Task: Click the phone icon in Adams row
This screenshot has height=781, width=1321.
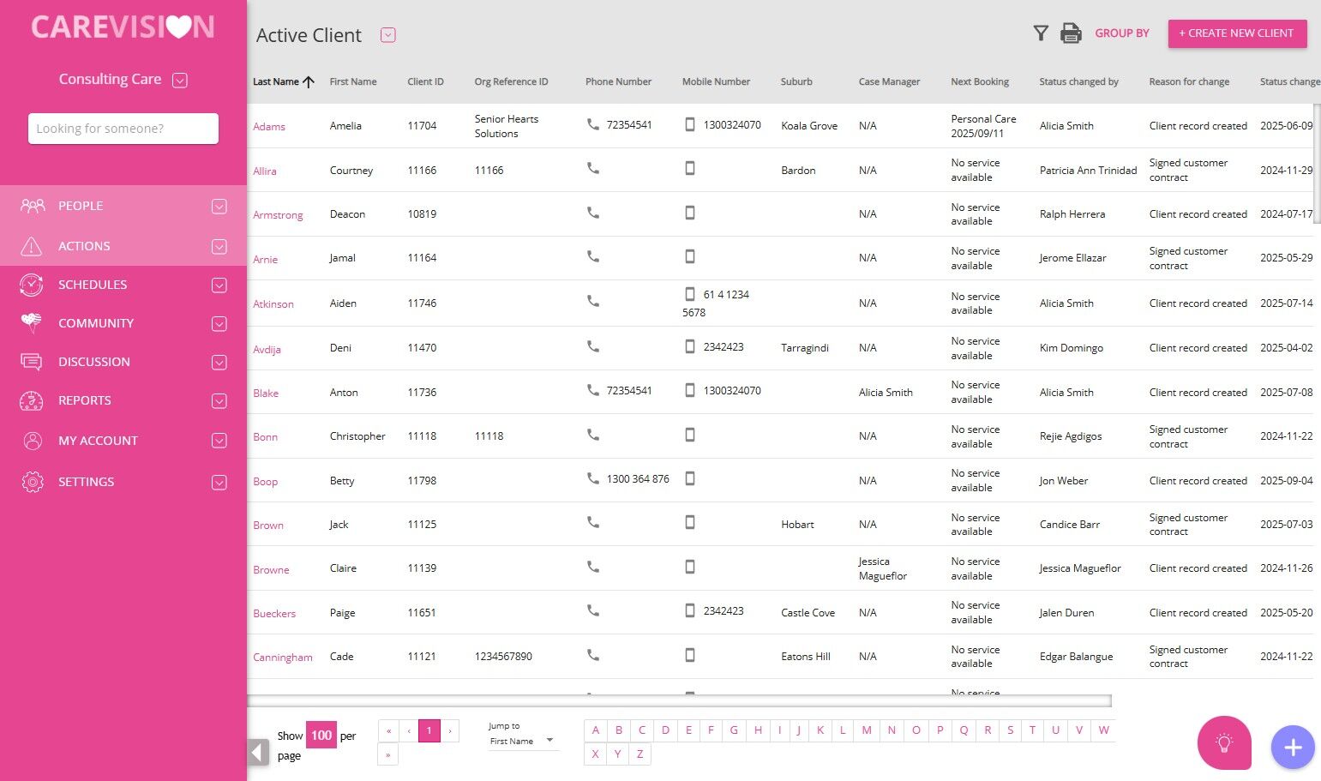Action: [592, 124]
